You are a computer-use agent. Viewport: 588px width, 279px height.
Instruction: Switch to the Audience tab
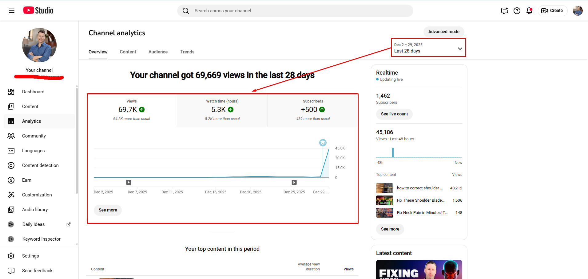coord(158,52)
